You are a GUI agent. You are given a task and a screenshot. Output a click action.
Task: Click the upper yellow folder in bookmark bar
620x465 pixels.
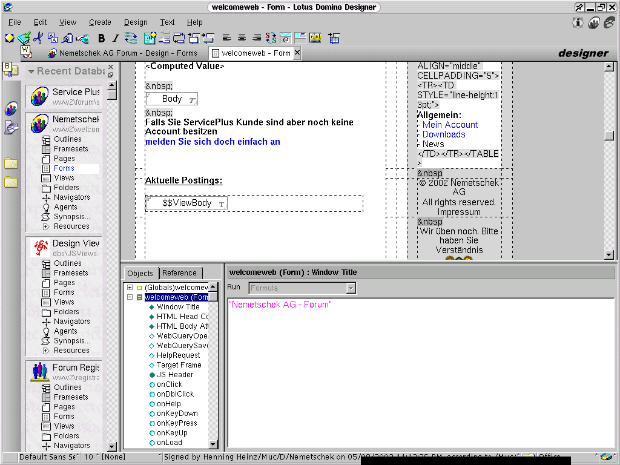coord(11,163)
